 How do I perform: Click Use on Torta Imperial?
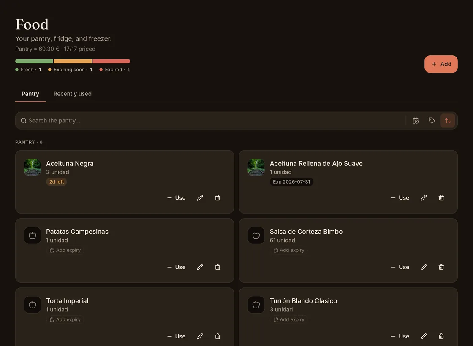[x=177, y=336]
